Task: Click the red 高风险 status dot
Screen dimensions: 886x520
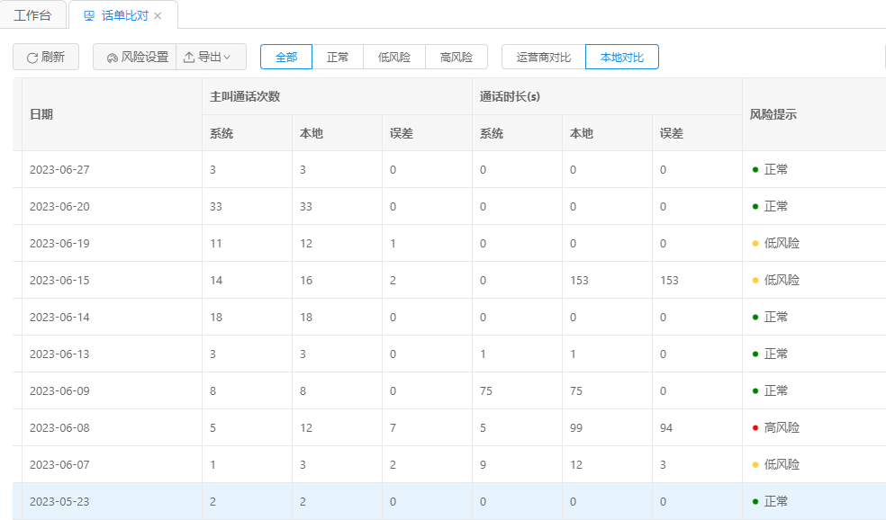Action: (x=755, y=427)
